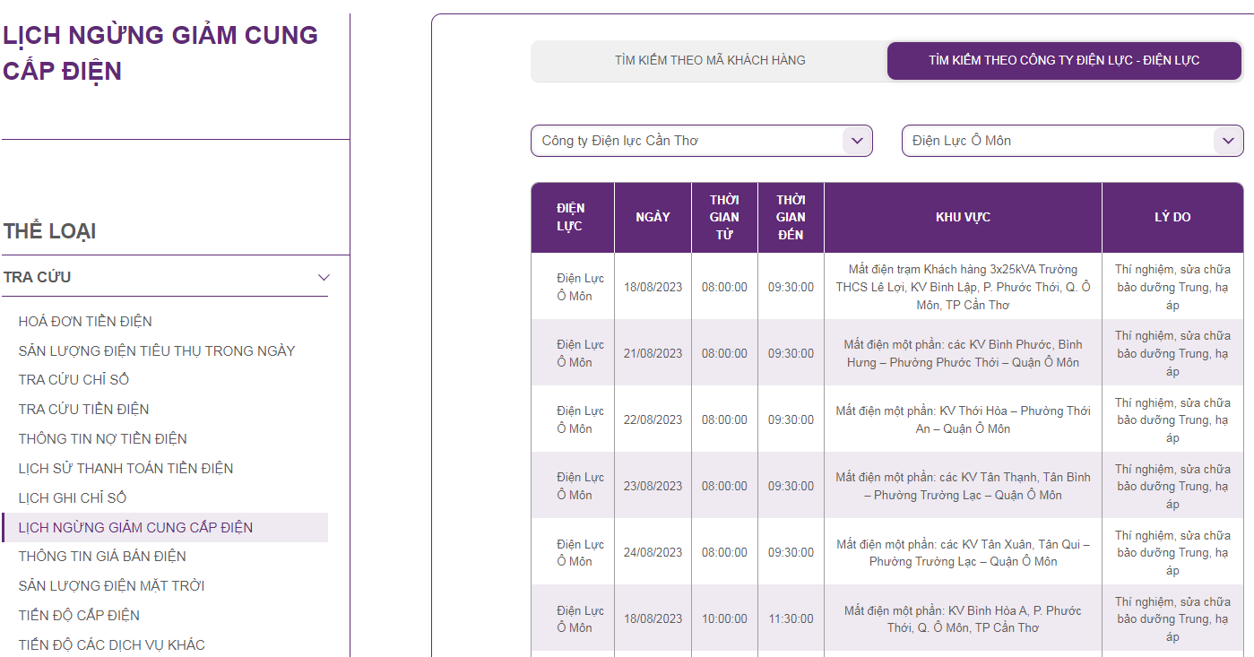Image resolution: width=1254 pixels, height=657 pixels.
Task: Collapse the TRA CỨU category chevron
Action: pos(324,278)
